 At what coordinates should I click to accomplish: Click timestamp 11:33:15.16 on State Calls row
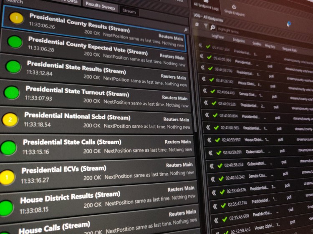[x=36, y=152]
